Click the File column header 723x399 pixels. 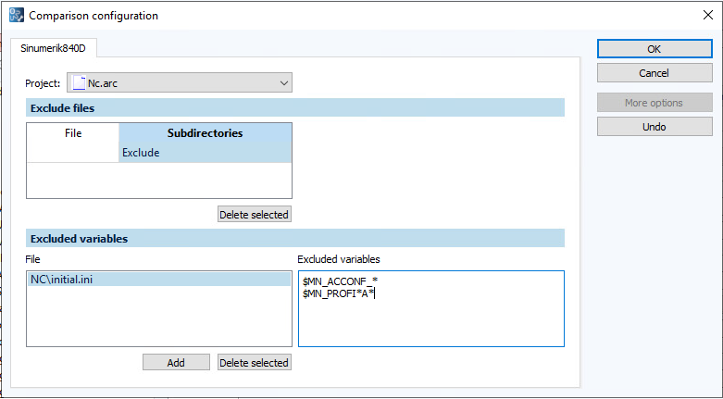[x=73, y=133]
